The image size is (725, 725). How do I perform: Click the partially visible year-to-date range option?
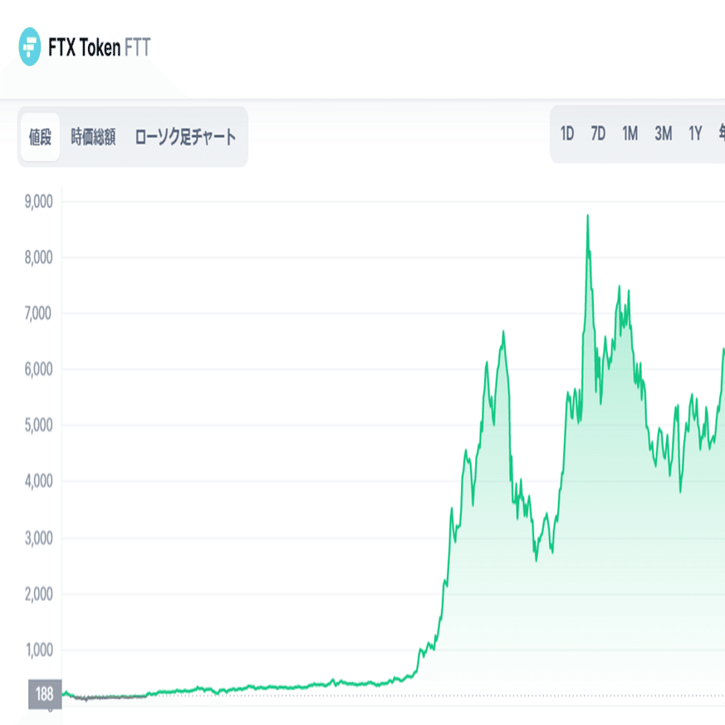click(721, 133)
